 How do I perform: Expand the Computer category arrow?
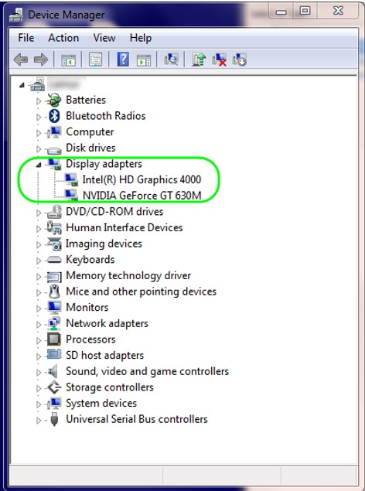(x=39, y=133)
